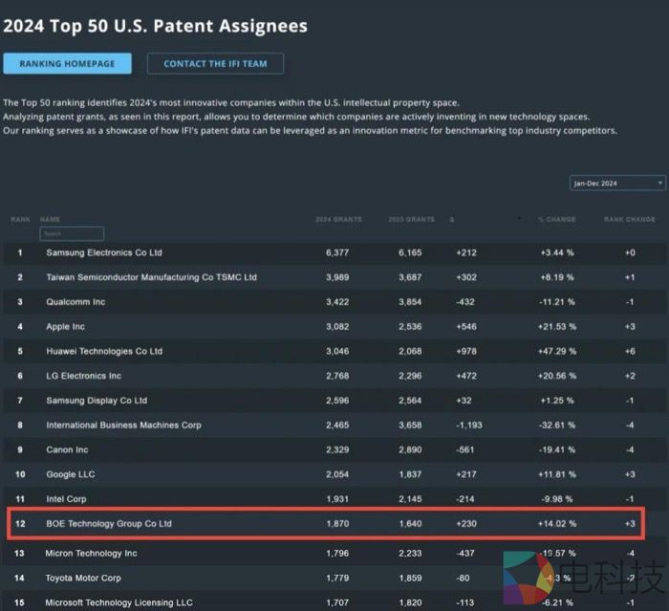
Task: Sort by 2024 GRANTS column header
Action: click(x=338, y=220)
